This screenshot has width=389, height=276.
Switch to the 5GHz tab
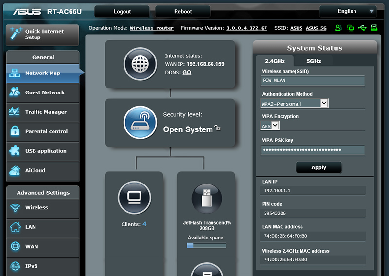(314, 61)
